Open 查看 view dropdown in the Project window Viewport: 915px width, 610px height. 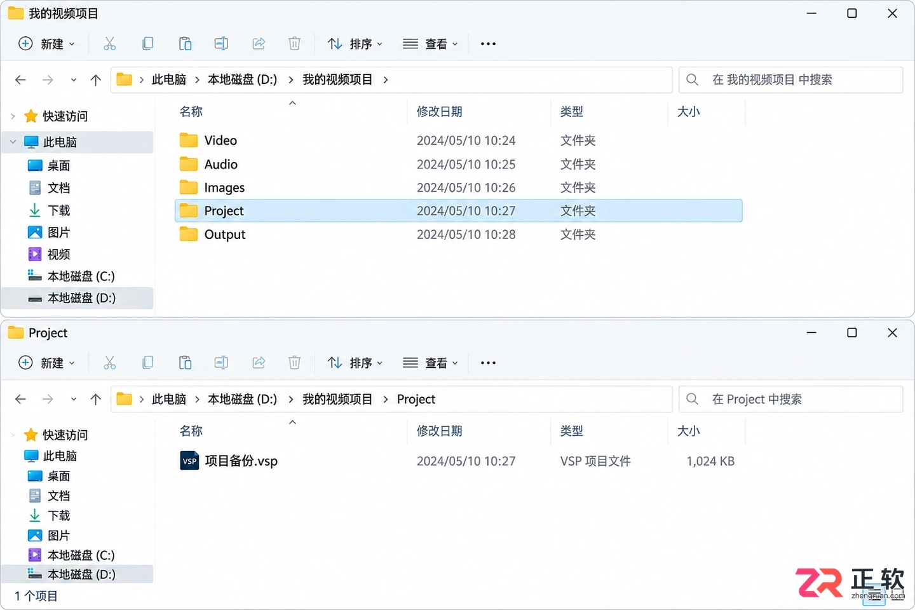(430, 363)
